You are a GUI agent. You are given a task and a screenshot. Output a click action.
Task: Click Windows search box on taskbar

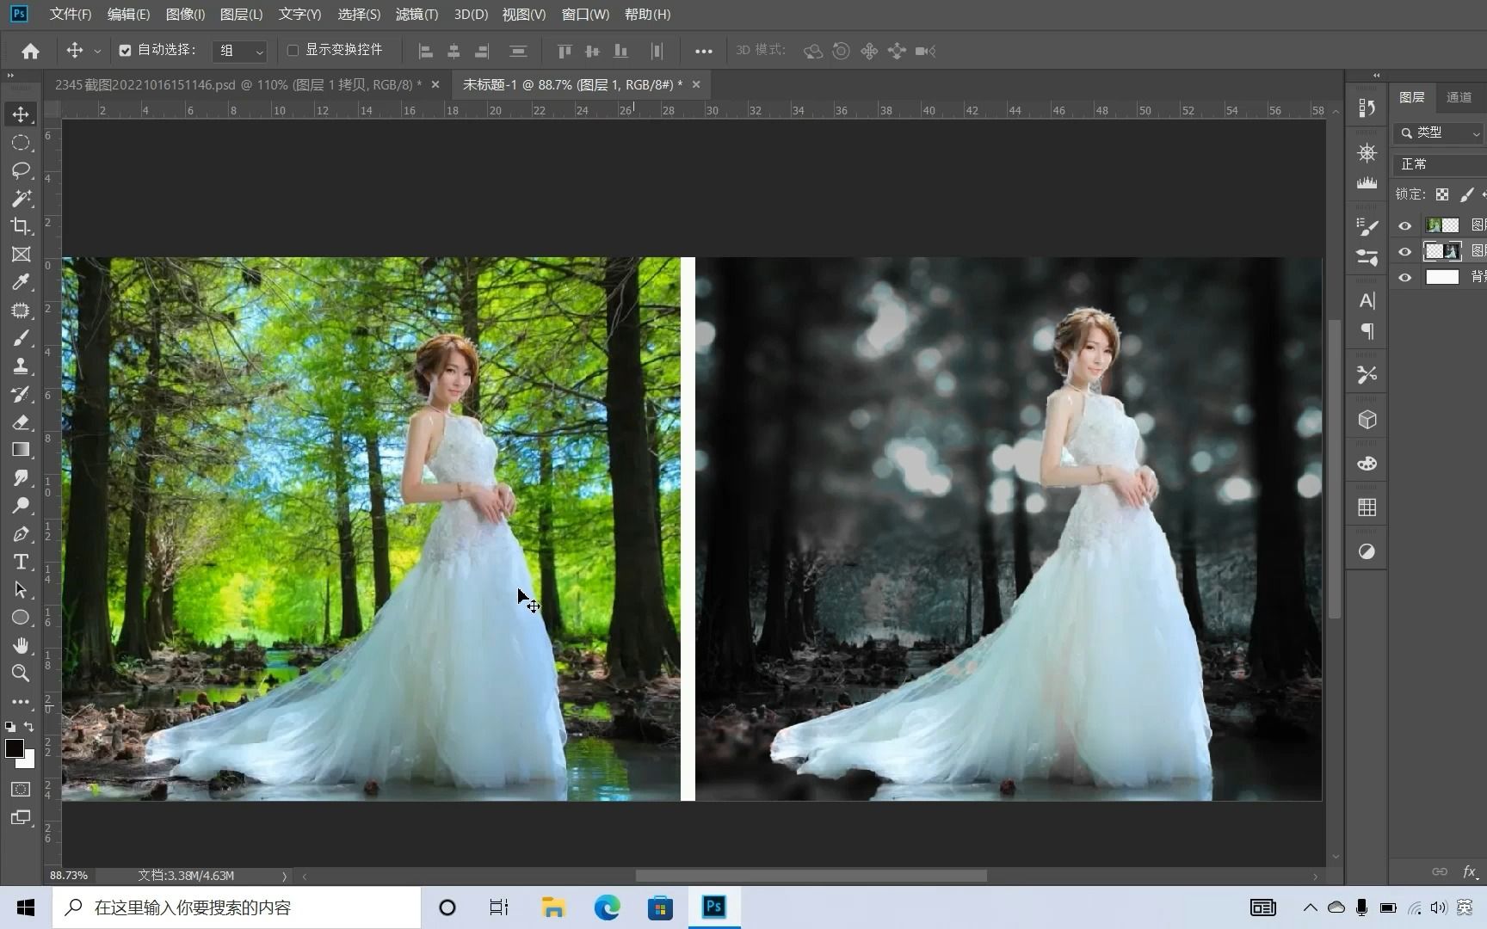coord(237,907)
